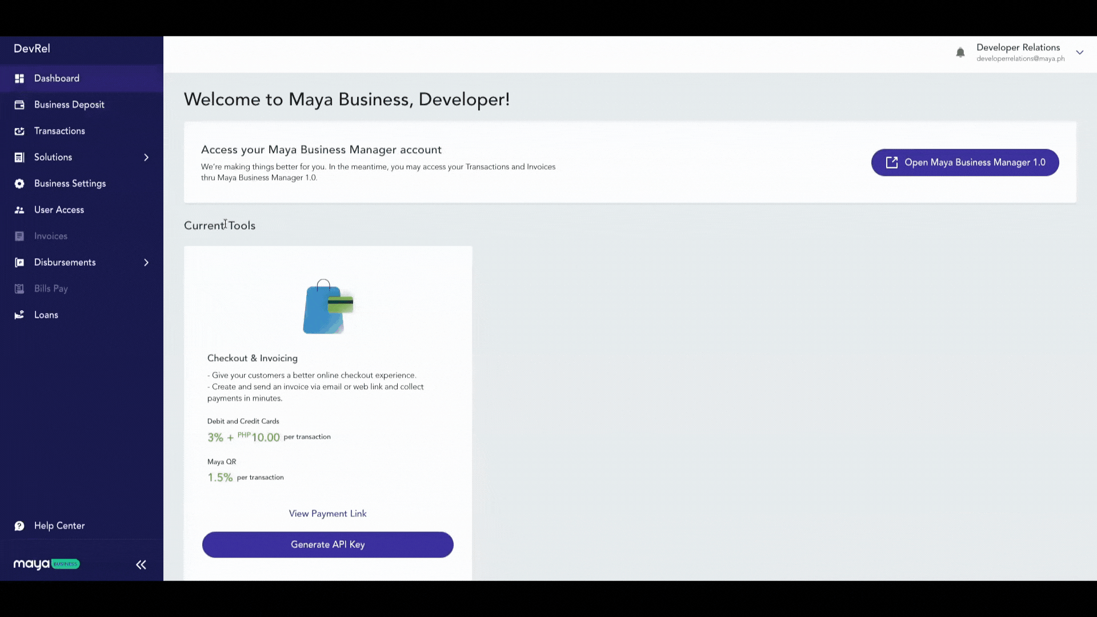
Task: Click the Business Deposit wallet icon
Action: point(19,105)
